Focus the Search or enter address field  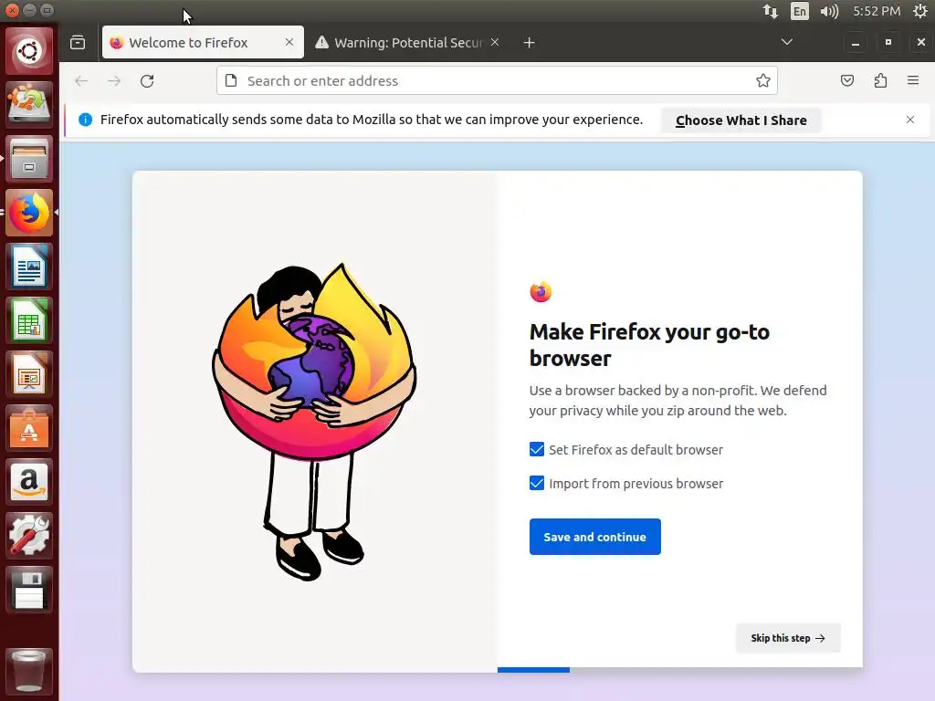tap(498, 80)
